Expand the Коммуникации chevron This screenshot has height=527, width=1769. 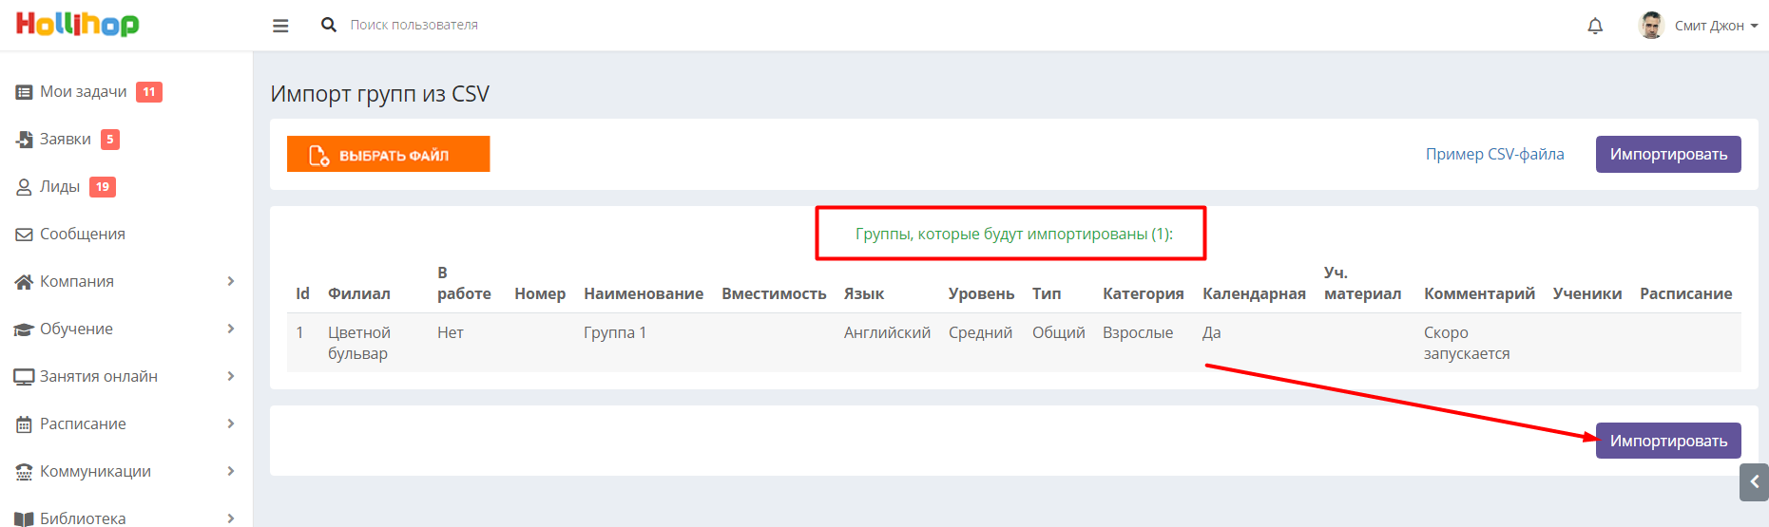point(231,471)
